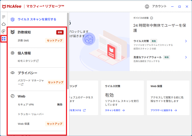Click the menu panel scrollbar
Image resolution: width=192 pixels, height=136 pixels.
[x=68, y=51]
